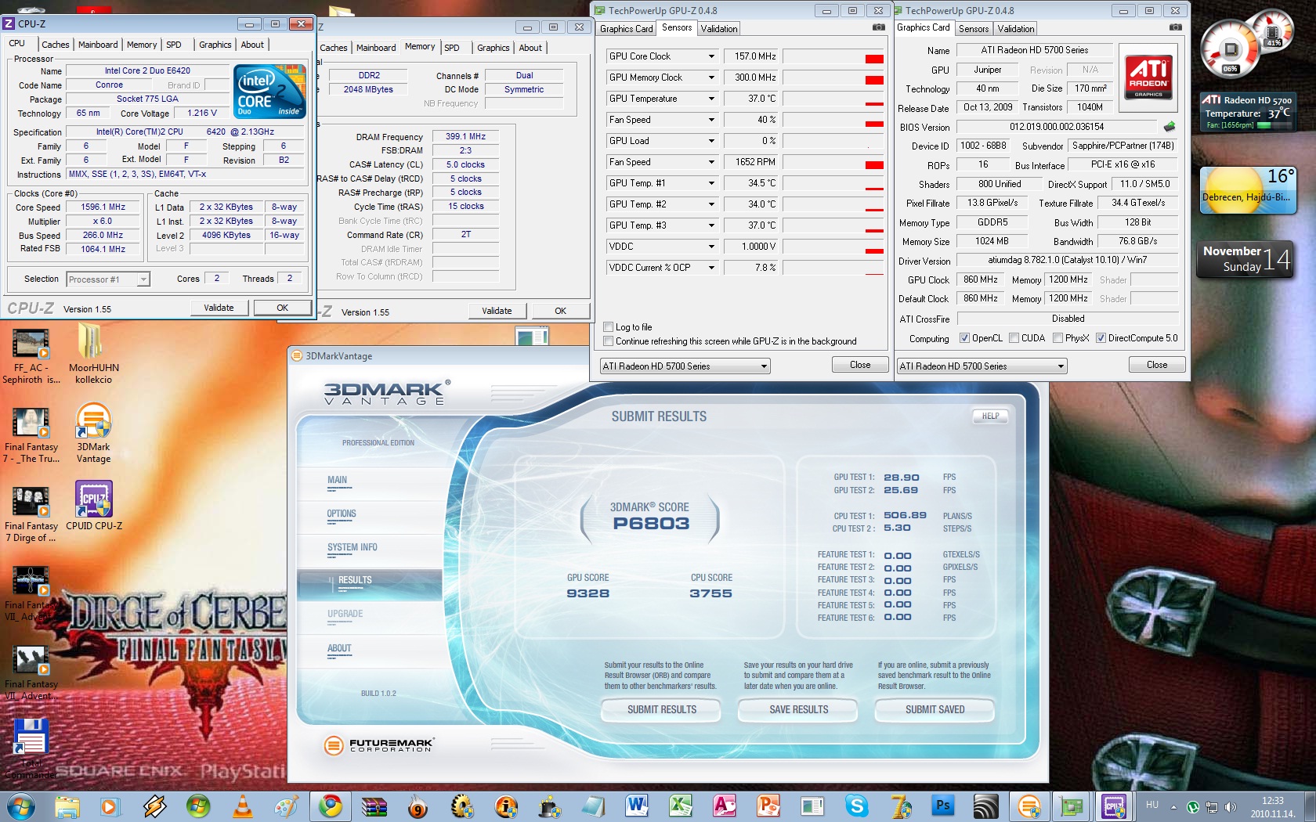Viewport: 1316px width, 822px height.
Task: Toggle the OpenCL checkbox
Action: [965, 338]
